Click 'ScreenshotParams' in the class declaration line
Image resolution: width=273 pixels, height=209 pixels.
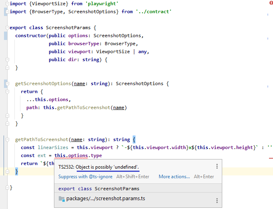(x=68, y=28)
